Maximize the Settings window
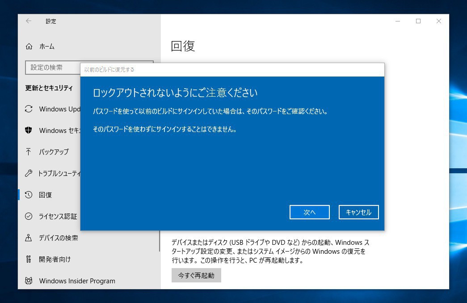The width and height of the screenshot is (467, 303). [418, 21]
